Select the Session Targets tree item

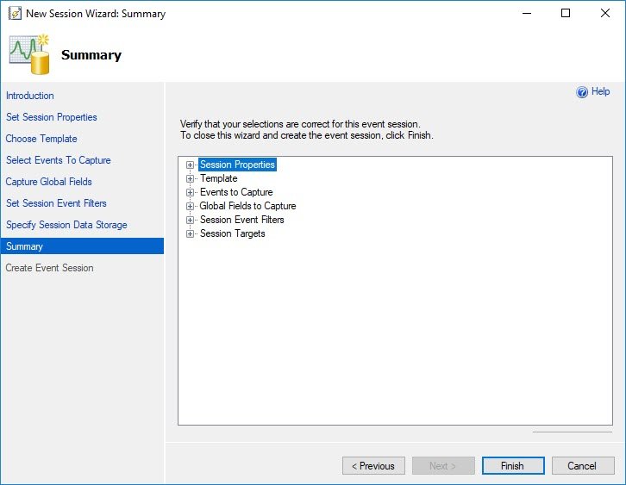click(x=232, y=233)
